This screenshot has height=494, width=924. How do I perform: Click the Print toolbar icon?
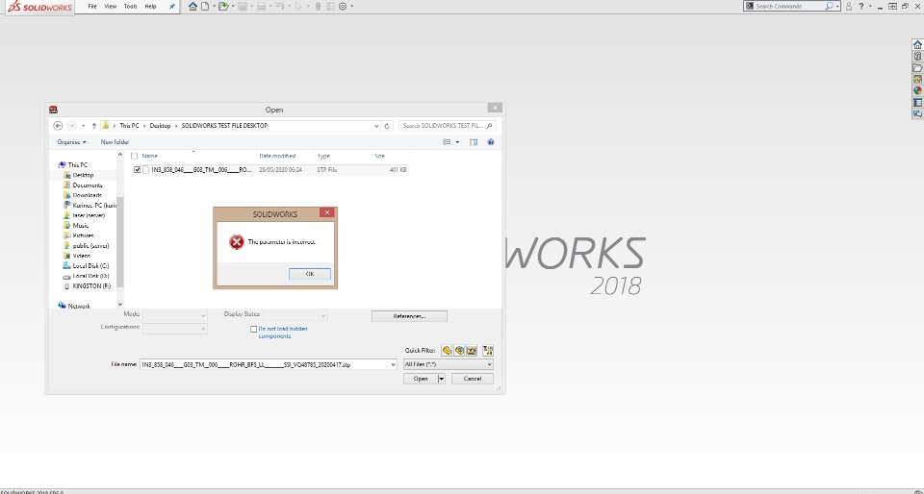tap(261, 6)
